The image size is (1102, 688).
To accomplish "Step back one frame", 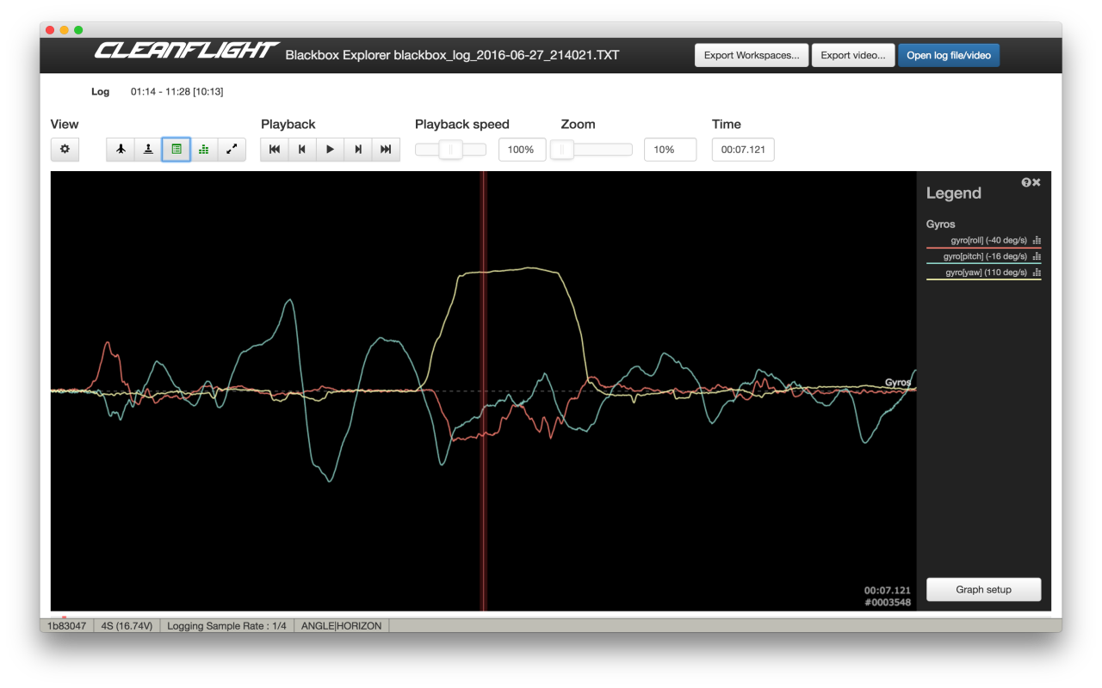I will pos(302,149).
